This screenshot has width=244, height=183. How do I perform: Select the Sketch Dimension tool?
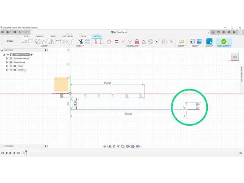(58, 42)
